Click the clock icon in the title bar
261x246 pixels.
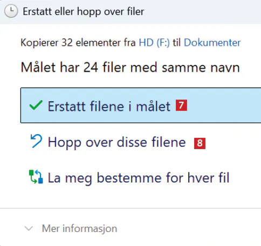pos(11,11)
